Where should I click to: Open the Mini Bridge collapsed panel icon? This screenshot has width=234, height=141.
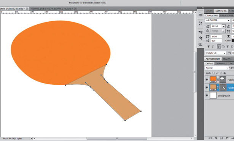point(201,14)
